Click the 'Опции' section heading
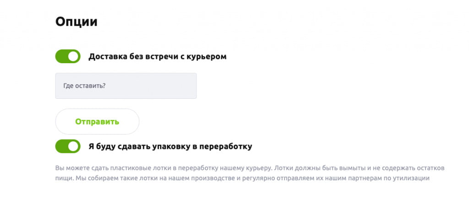The height and width of the screenshot is (205, 469). click(76, 22)
